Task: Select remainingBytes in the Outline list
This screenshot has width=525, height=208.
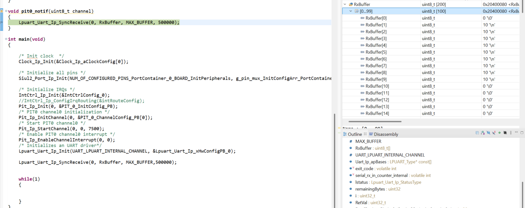Action: tap(378, 189)
